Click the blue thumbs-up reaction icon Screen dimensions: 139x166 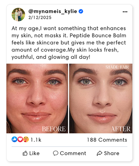click(x=14, y=139)
